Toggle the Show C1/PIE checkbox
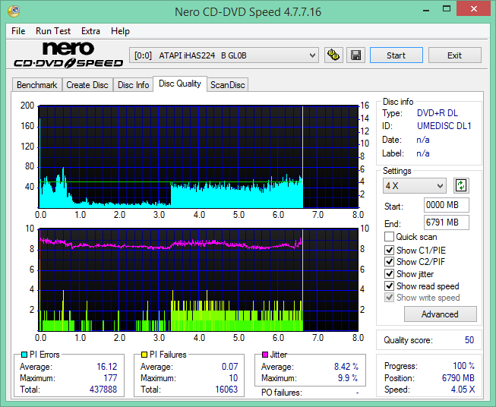Viewport: 496px width, 407px height. (389, 250)
